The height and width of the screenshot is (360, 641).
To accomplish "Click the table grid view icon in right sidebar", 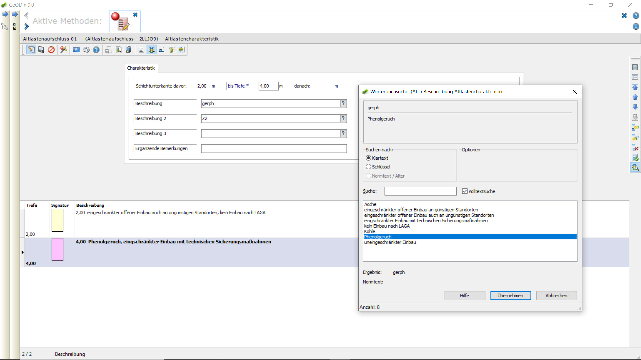I will pos(635,67).
